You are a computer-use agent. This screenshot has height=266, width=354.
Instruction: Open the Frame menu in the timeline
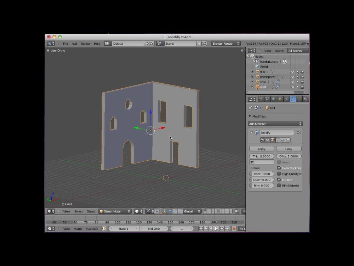click(78, 229)
